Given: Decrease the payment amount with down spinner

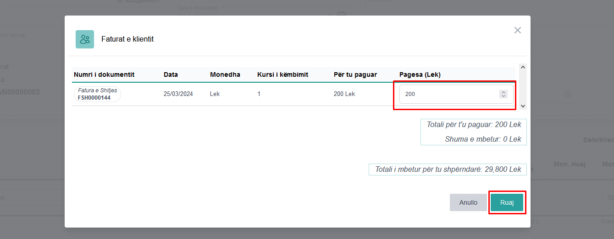Looking at the screenshot, I should coord(503,96).
